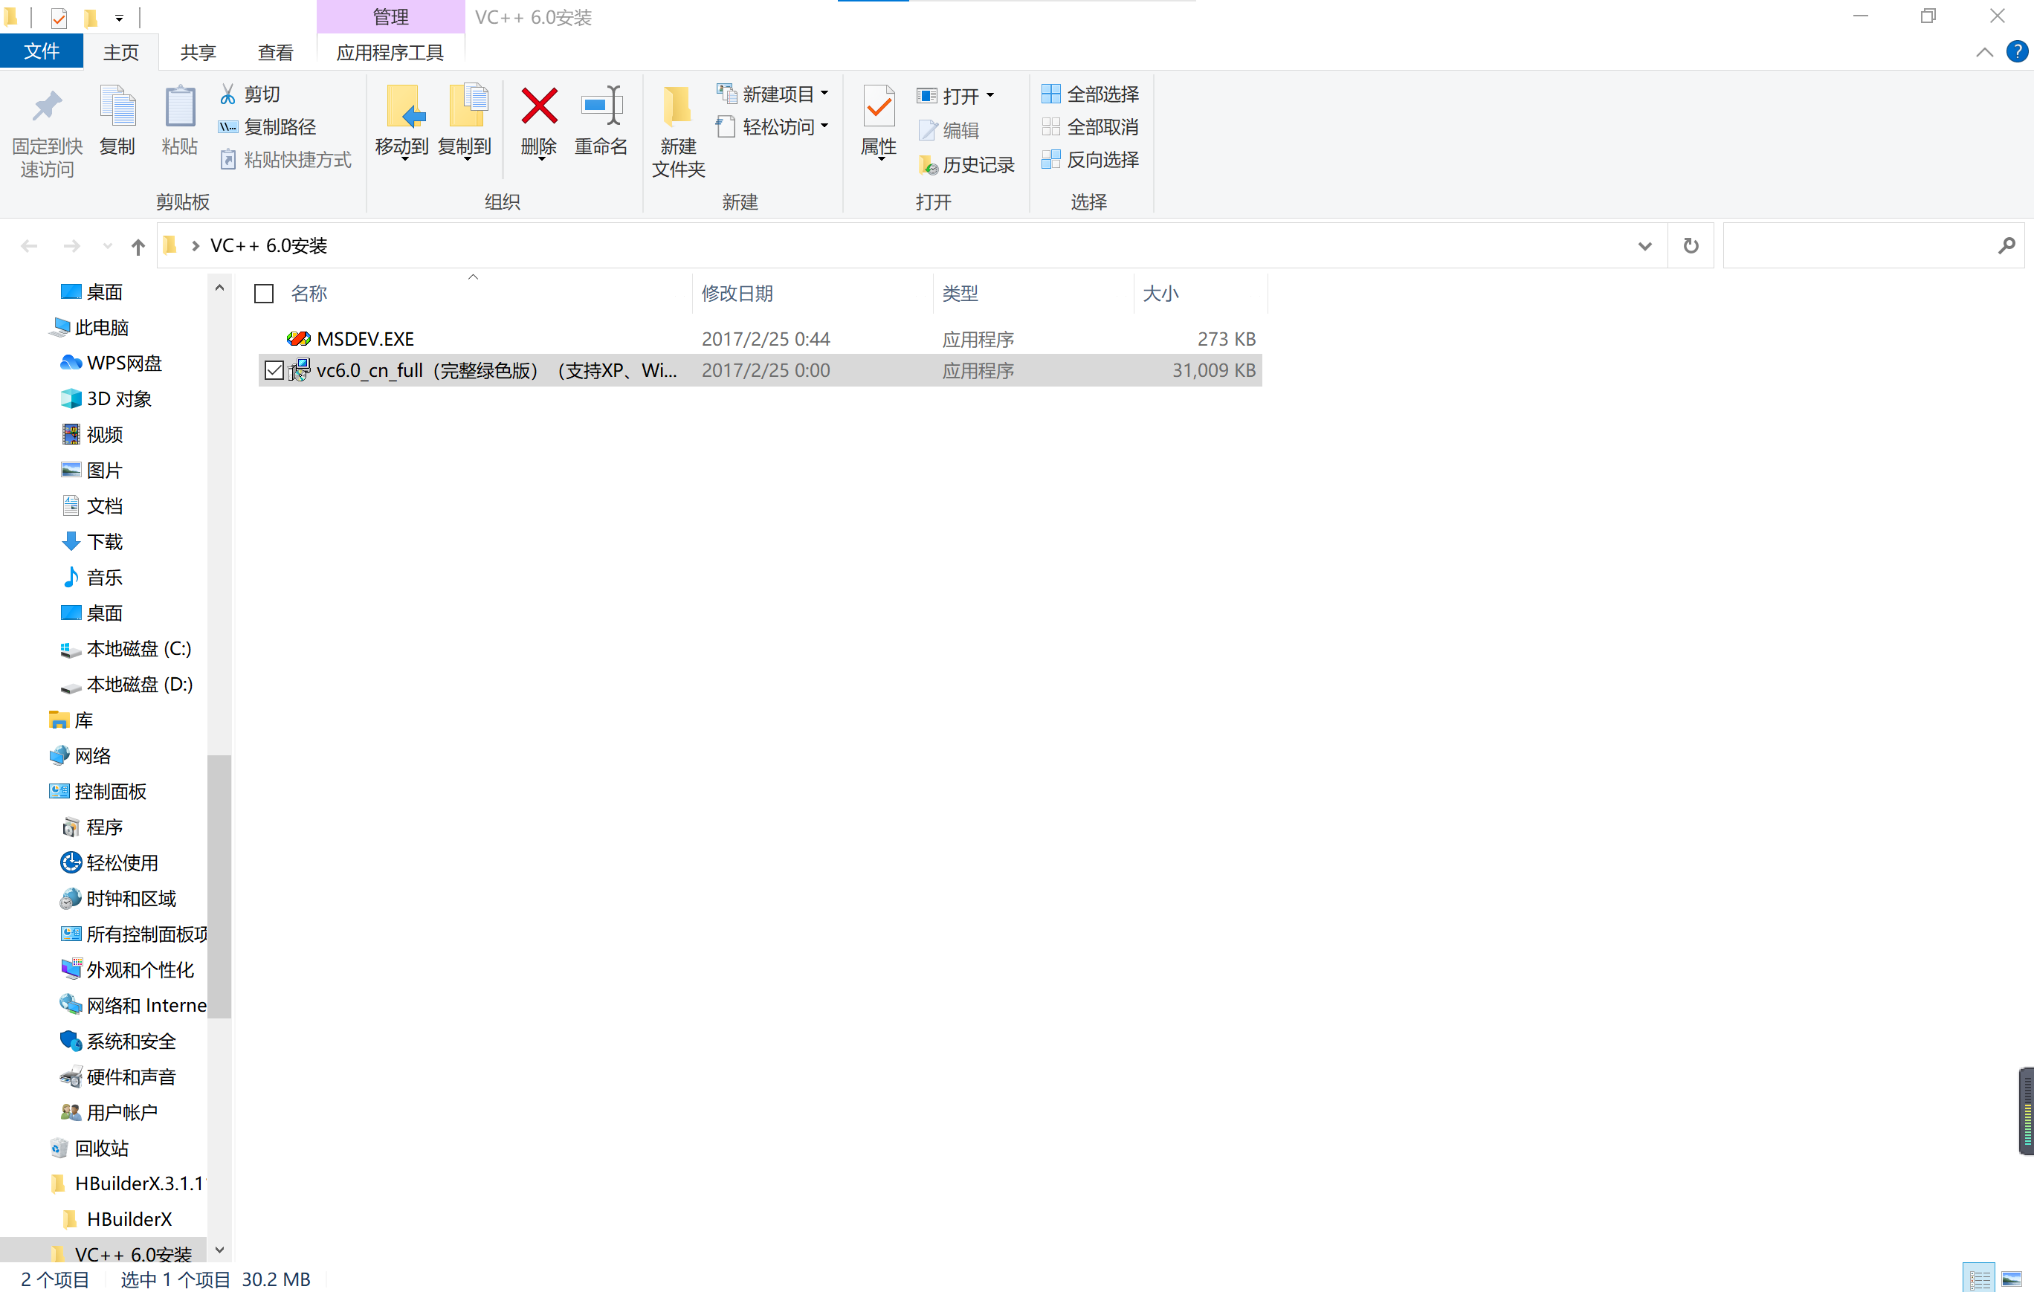Click the Refresh button beside address bar
The width and height of the screenshot is (2034, 1292).
(x=1691, y=246)
